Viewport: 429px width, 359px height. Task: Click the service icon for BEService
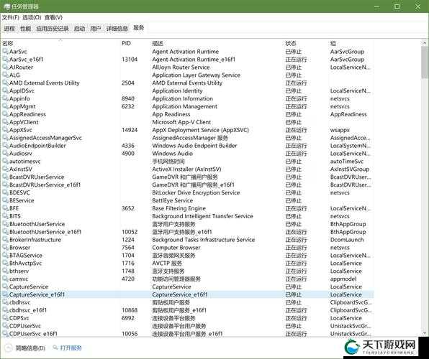tap(5, 200)
